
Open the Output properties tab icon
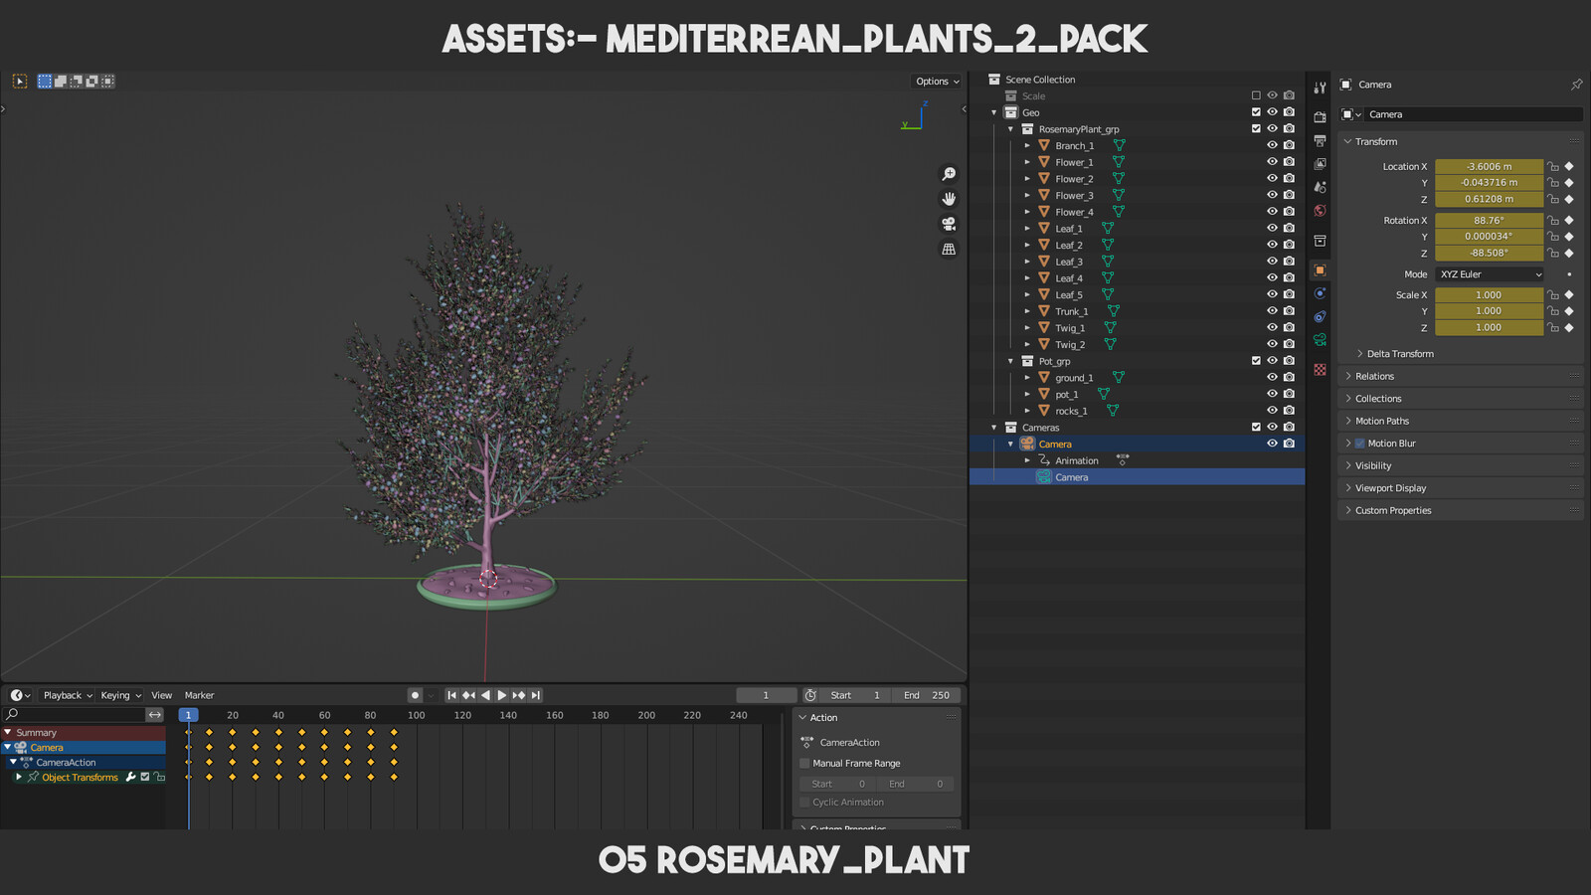point(1320,141)
